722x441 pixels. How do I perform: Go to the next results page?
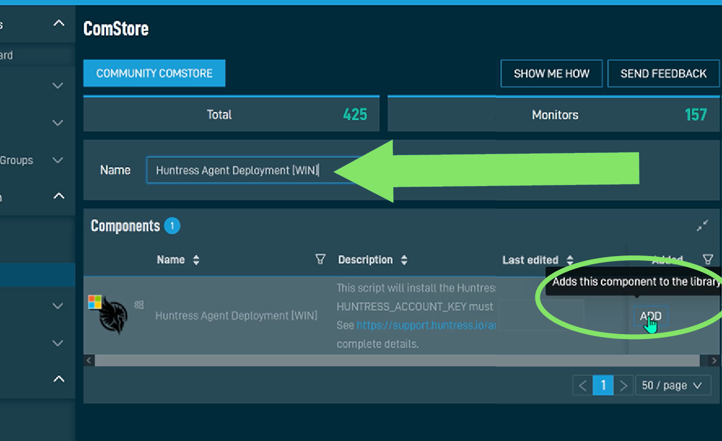(x=623, y=386)
